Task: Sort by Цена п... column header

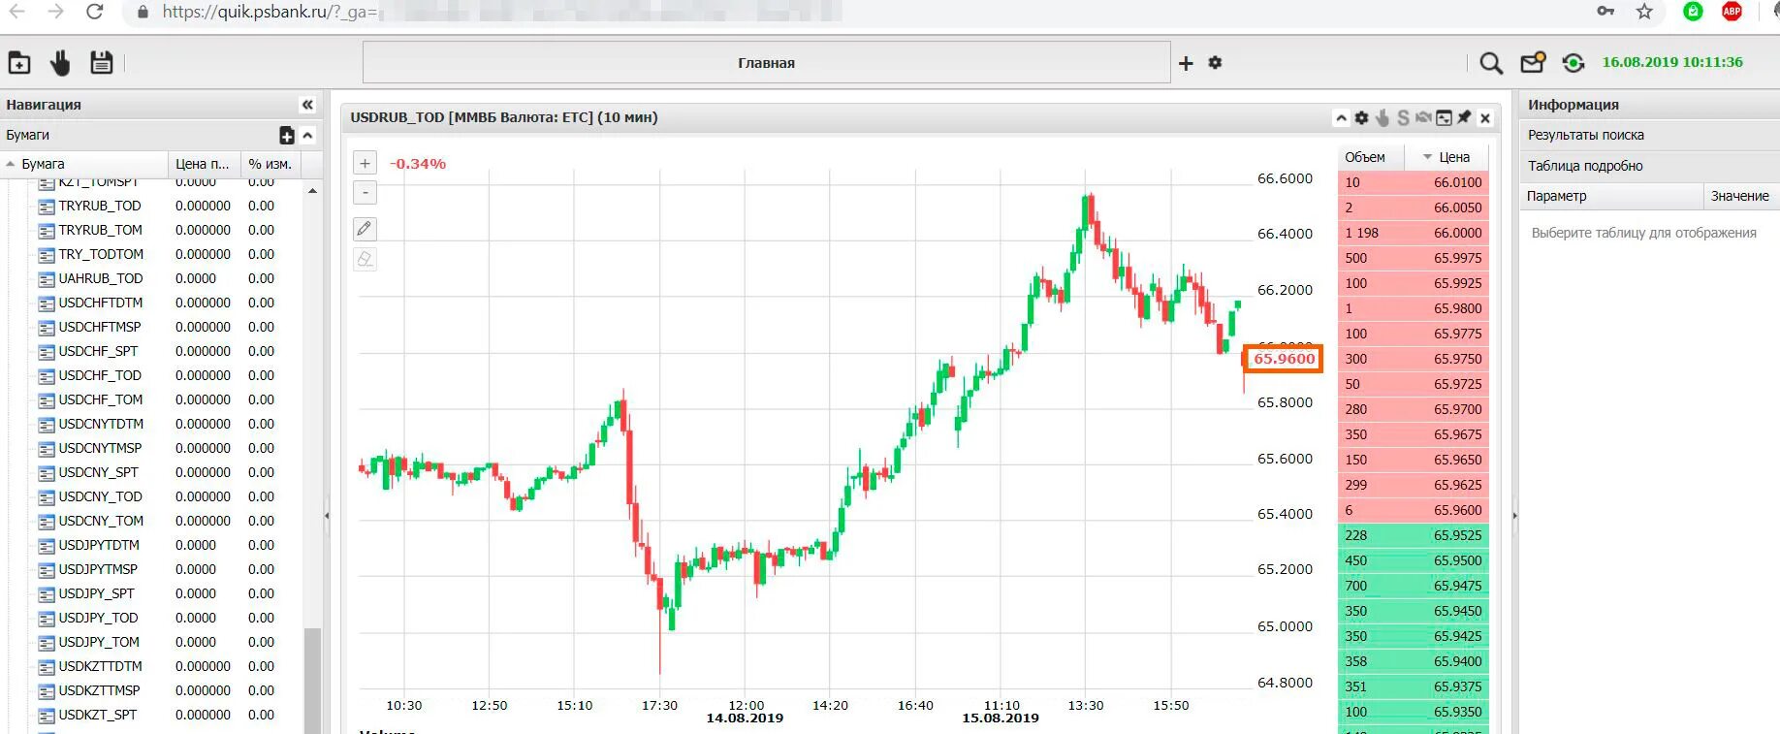Action: tap(204, 164)
